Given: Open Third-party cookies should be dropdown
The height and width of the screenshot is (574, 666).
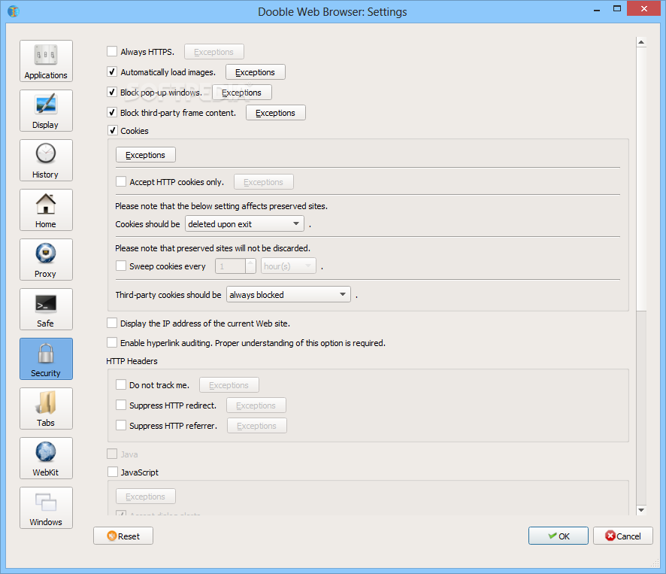Looking at the screenshot, I should coord(289,294).
